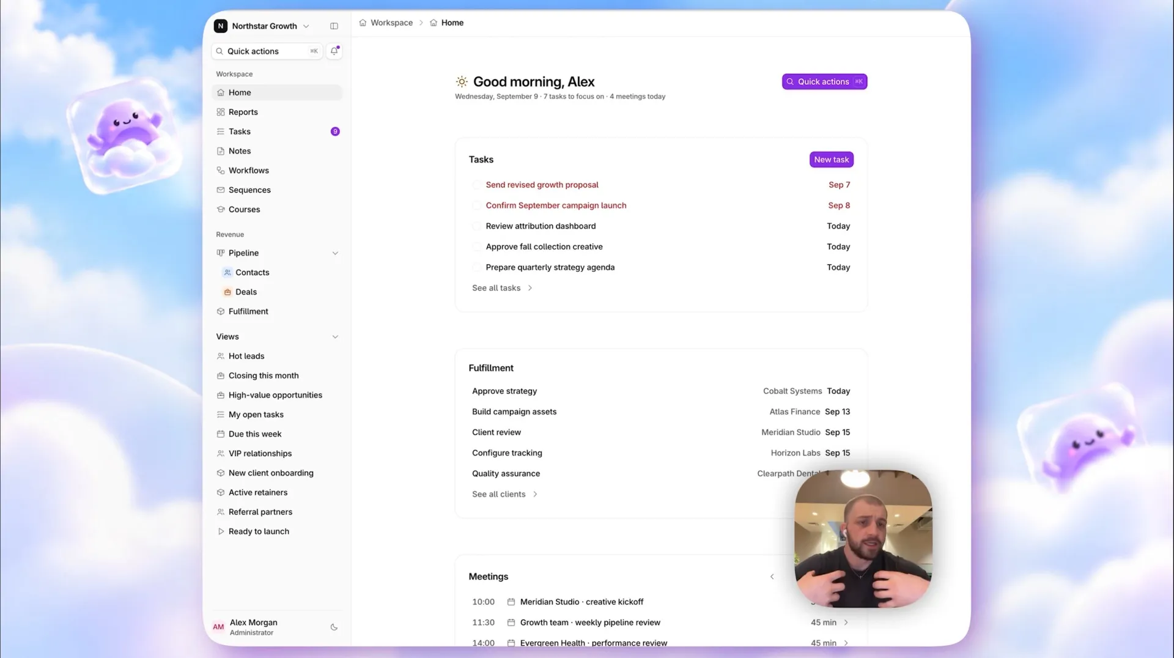The width and height of the screenshot is (1174, 658).
Task: Click the Reports grid icon in sidebar
Action: (221, 112)
